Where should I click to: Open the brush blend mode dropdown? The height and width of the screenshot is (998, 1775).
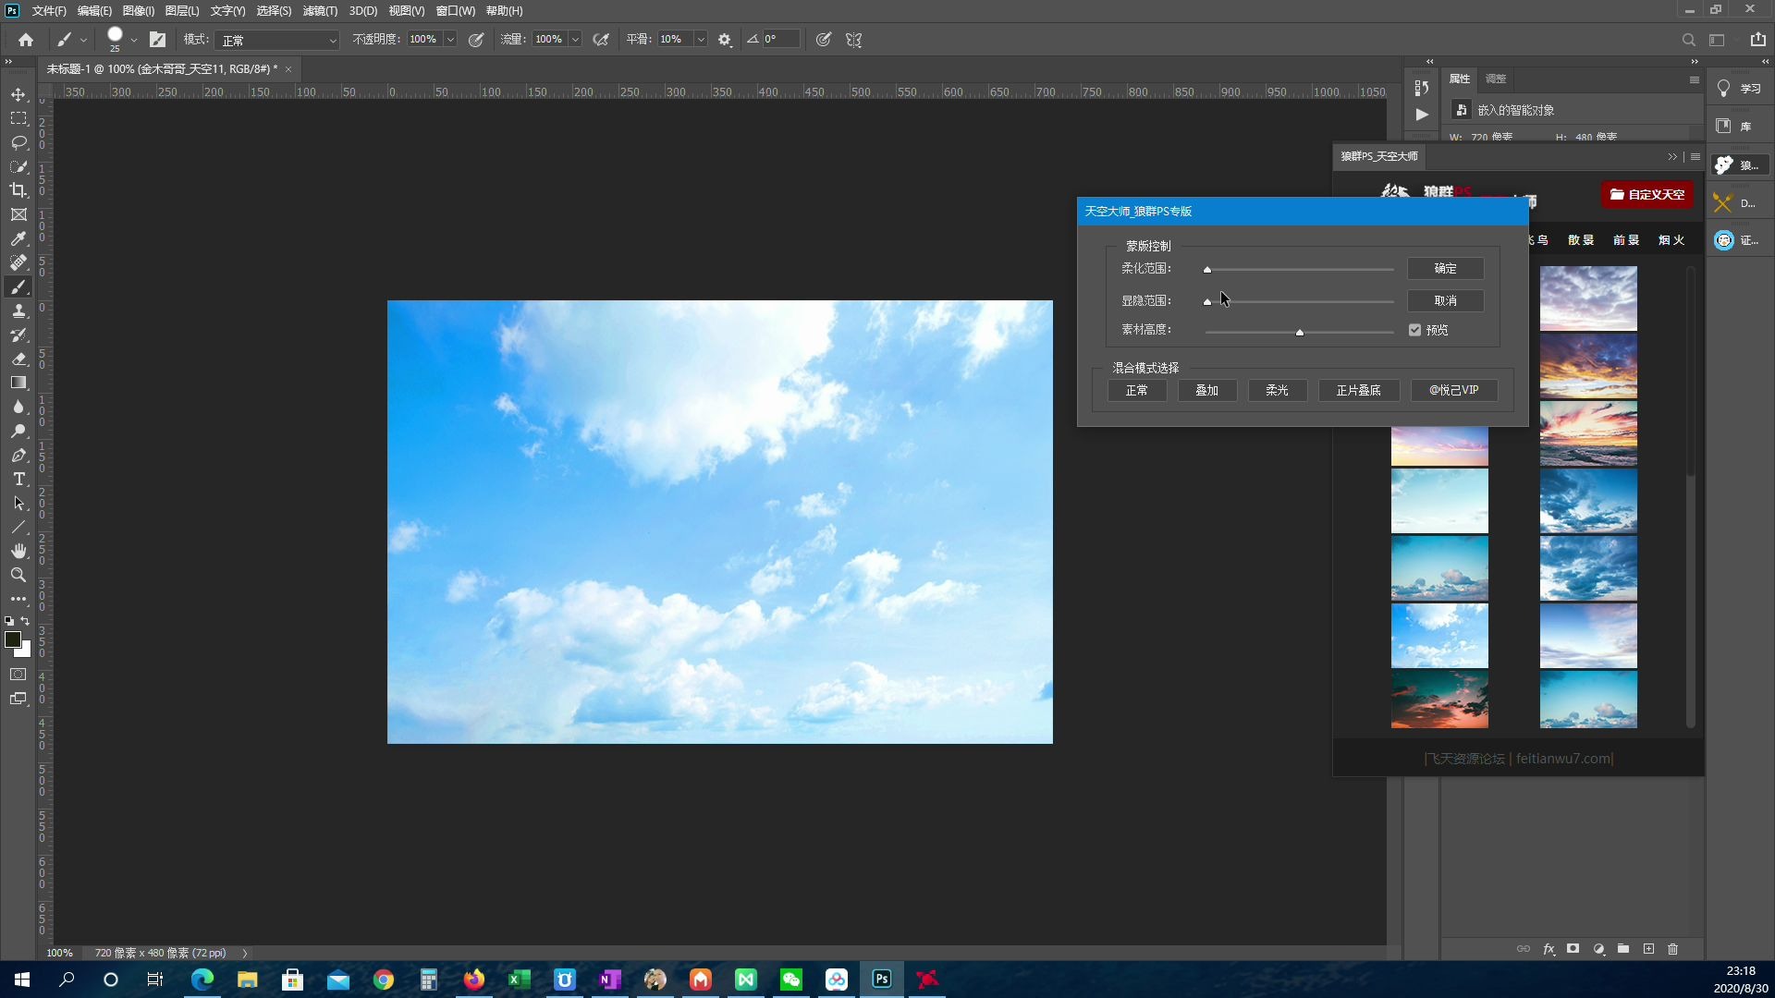pos(278,40)
